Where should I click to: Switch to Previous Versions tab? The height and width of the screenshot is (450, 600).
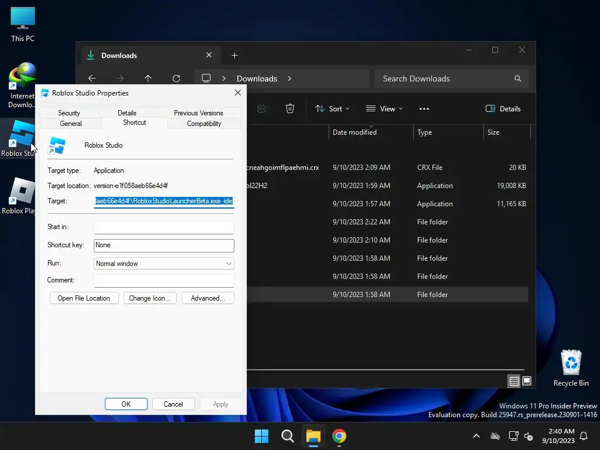click(198, 113)
